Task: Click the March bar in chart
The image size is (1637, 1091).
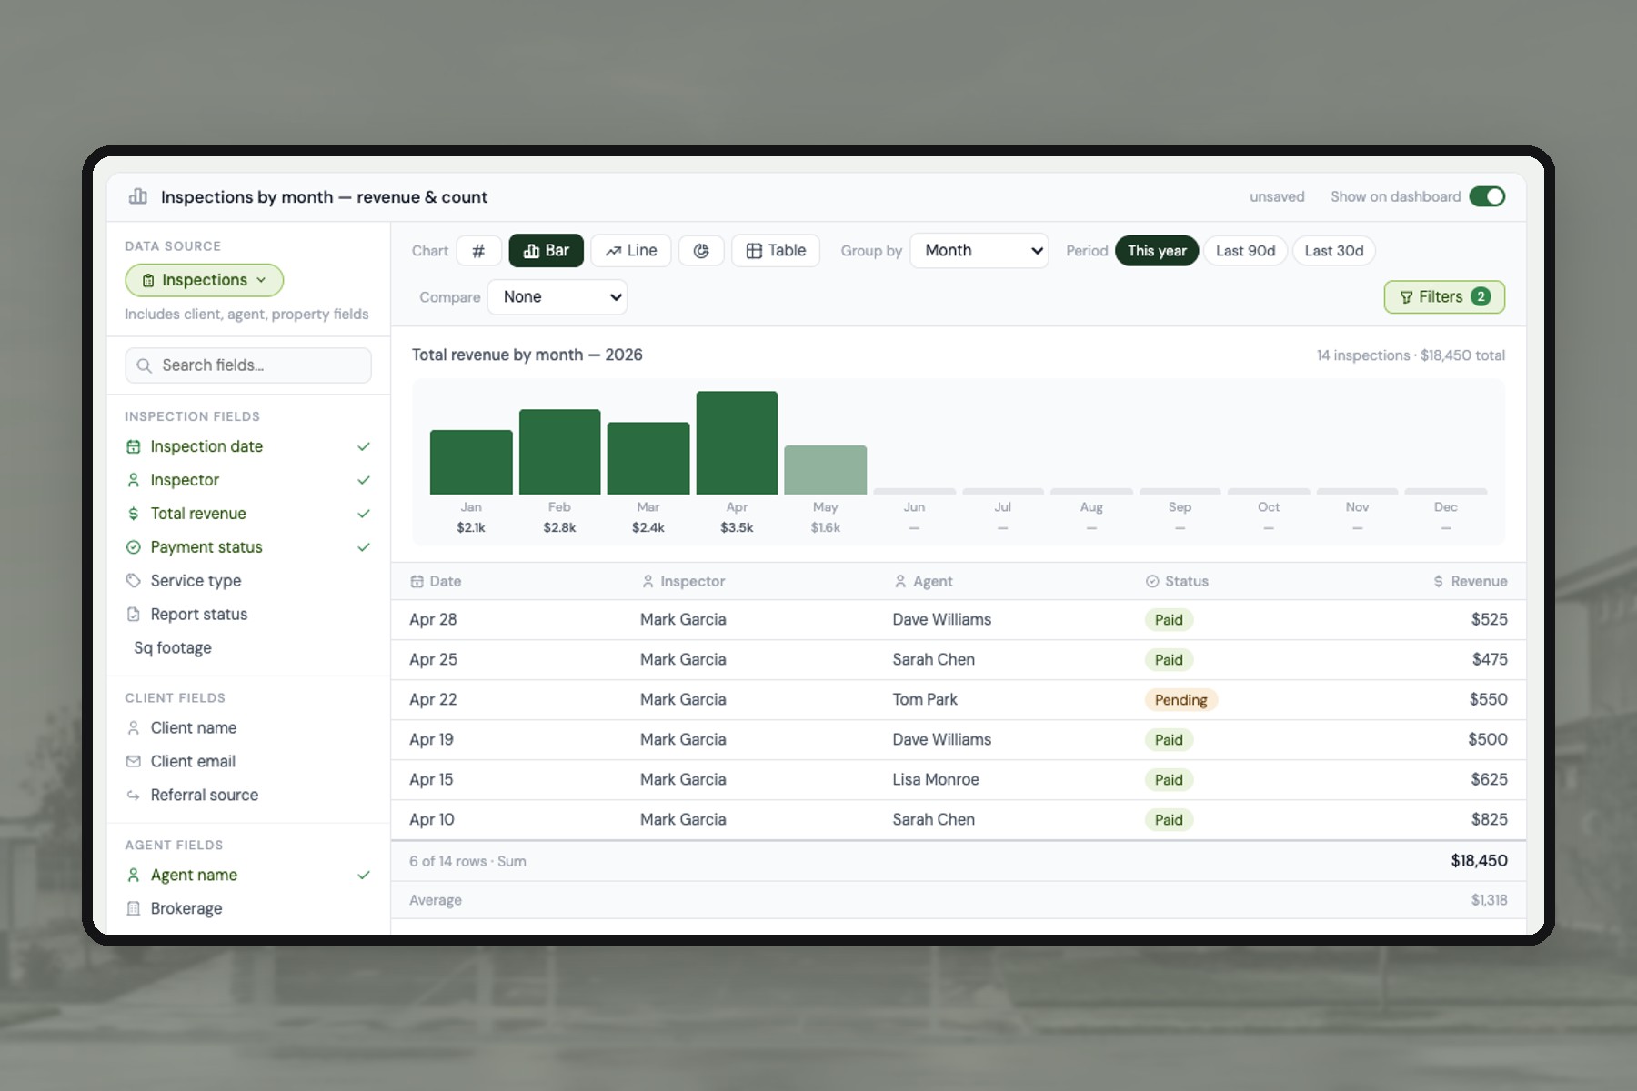Action: click(648, 458)
